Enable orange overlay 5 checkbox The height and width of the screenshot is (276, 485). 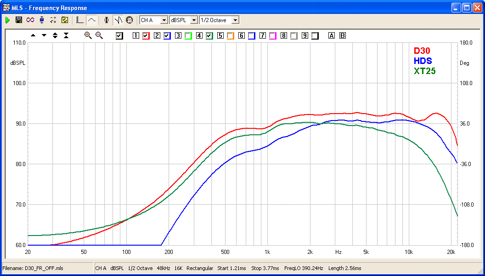pos(231,36)
